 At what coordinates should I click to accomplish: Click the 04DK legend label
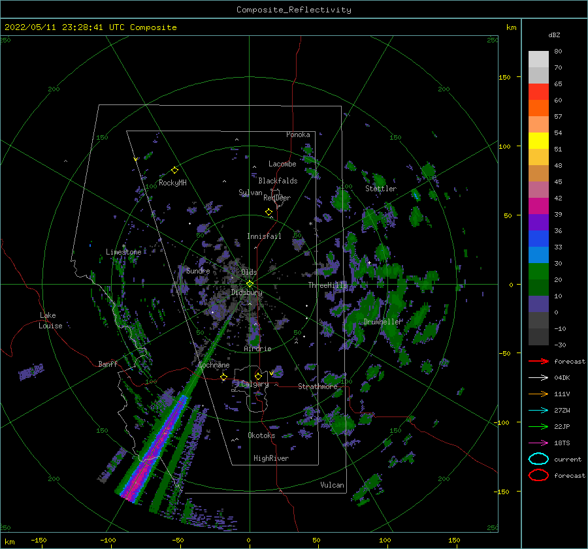pos(562,378)
